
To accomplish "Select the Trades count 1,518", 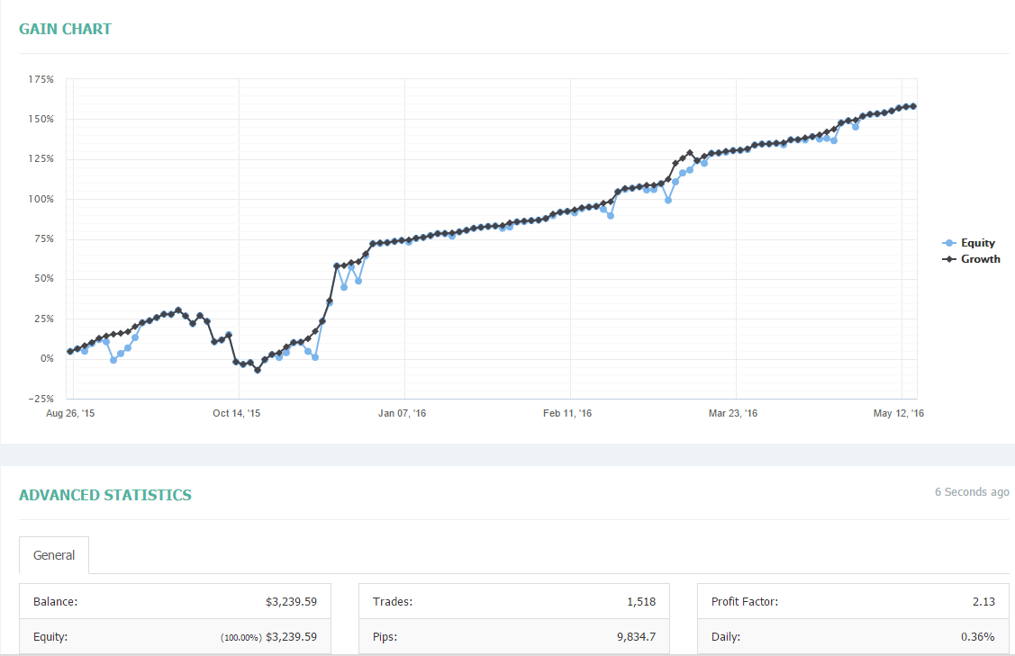I will (x=640, y=601).
